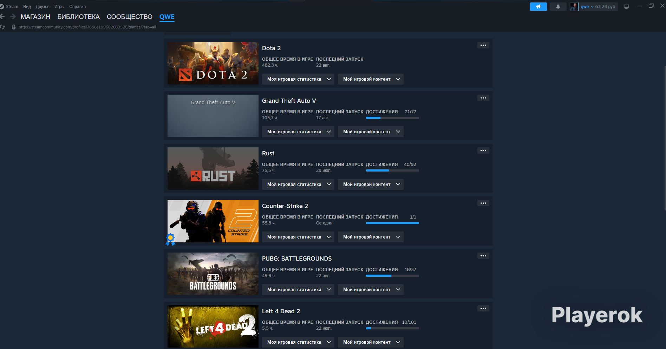Open the Rust title link
The width and height of the screenshot is (666, 349).
(x=268, y=153)
